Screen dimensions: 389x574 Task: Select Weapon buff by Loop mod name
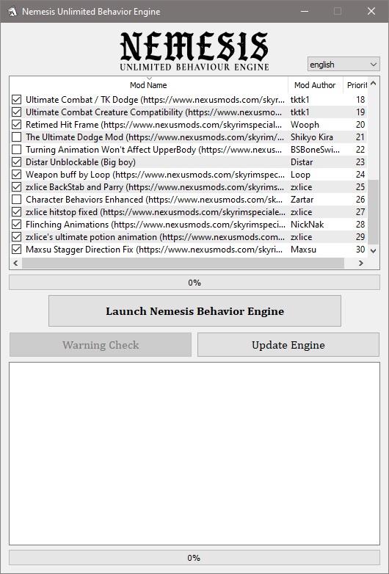coord(153,174)
